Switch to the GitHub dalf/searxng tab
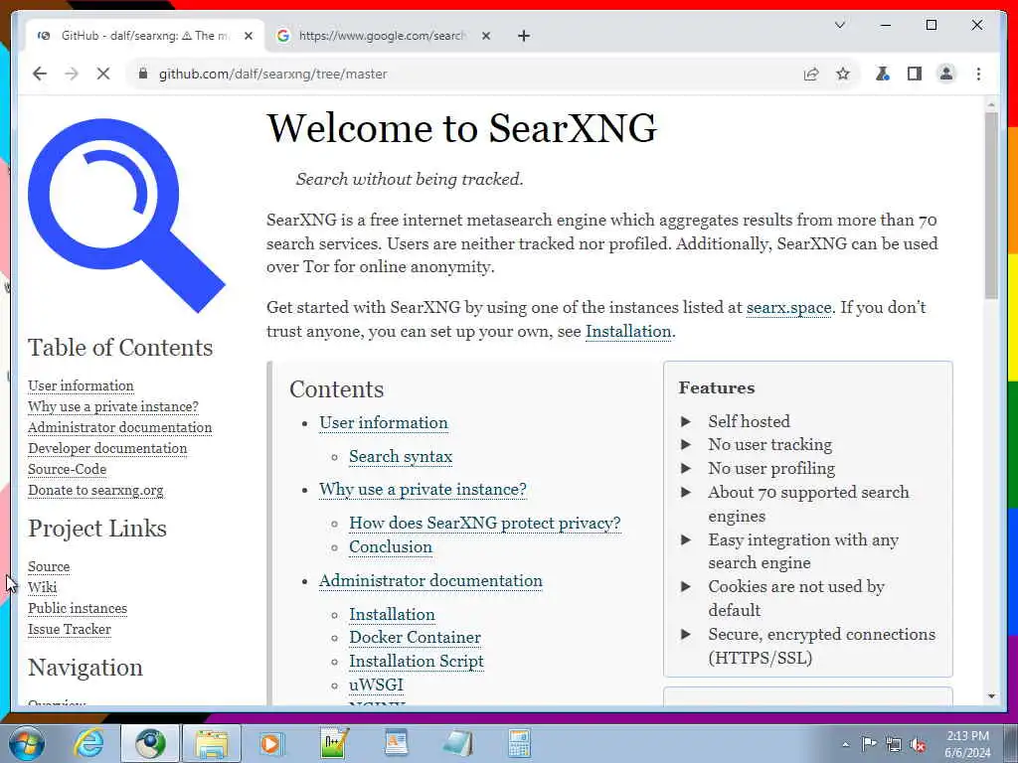Screen dimensions: 1018x763 144,36
